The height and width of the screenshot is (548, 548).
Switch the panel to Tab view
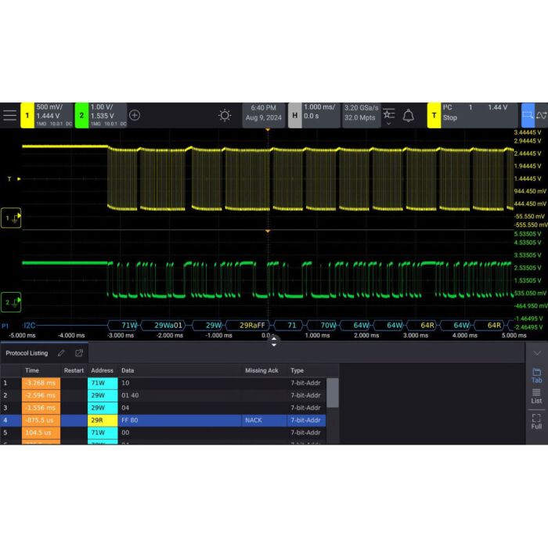click(x=536, y=376)
